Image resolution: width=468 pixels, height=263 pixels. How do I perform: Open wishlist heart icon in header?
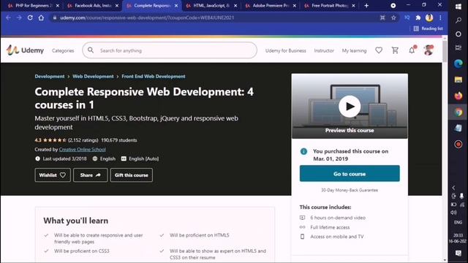tap(379, 50)
